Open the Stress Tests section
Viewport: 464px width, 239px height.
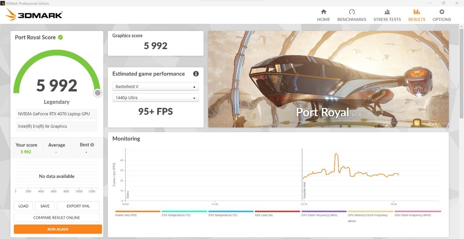pyautogui.click(x=387, y=15)
